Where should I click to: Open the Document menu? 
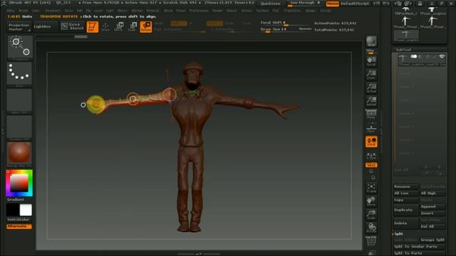click(x=52, y=11)
